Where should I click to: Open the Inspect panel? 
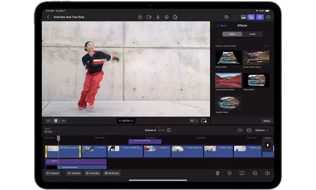(x=52, y=173)
